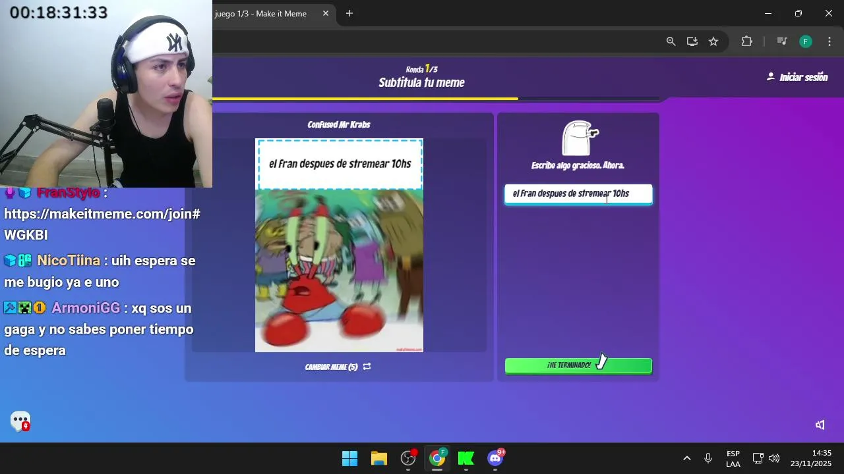
Task: Open File Explorer from the taskbar
Action: click(378, 458)
